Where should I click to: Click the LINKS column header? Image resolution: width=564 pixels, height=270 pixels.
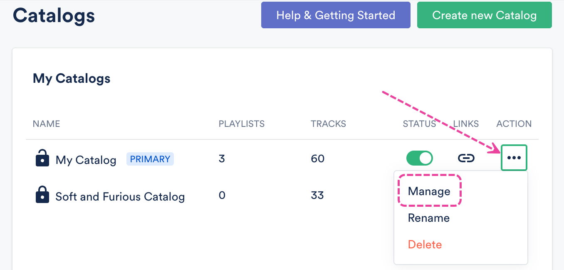pyautogui.click(x=466, y=124)
